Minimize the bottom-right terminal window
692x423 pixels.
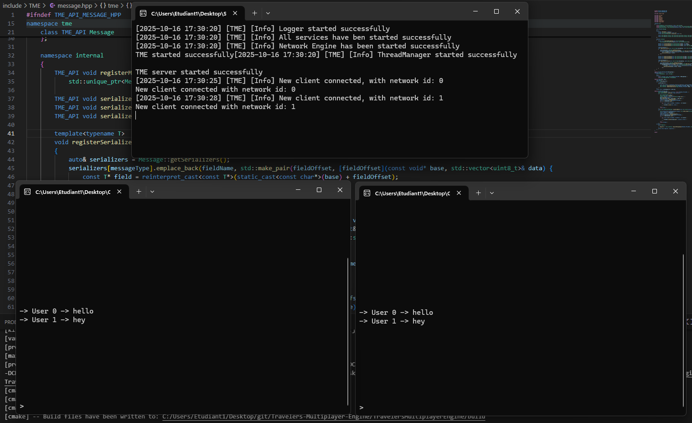634,191
